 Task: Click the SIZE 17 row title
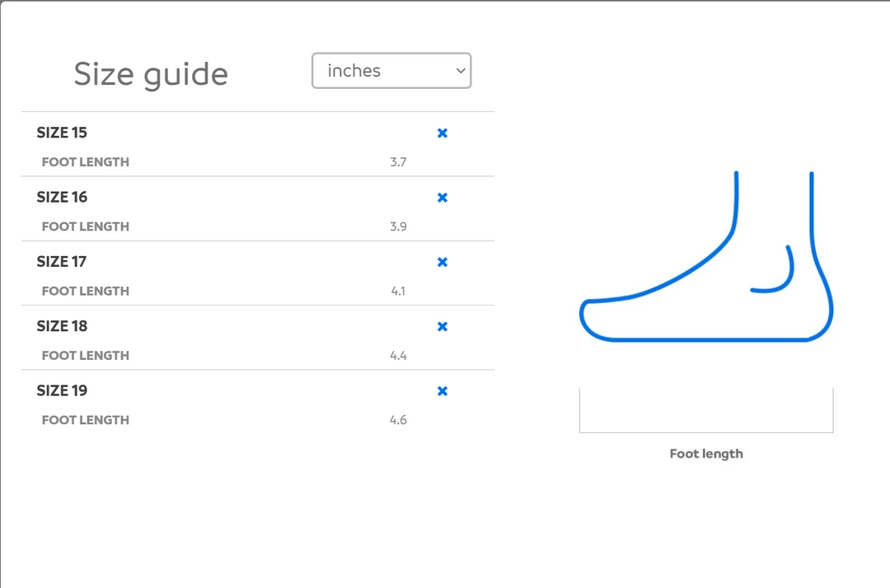(x=62, y=262)
